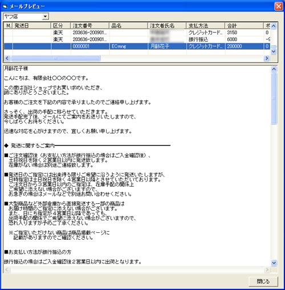Image resolution: width=285 pixels, height=290 pixels.
Task: Click the 注文番号 column header
Action: [x=89, y=26]
